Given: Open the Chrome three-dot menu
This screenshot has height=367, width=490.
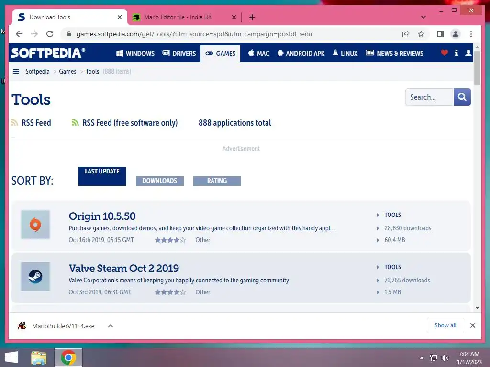Looking at the screenshot, I should (x=471, y=34).
